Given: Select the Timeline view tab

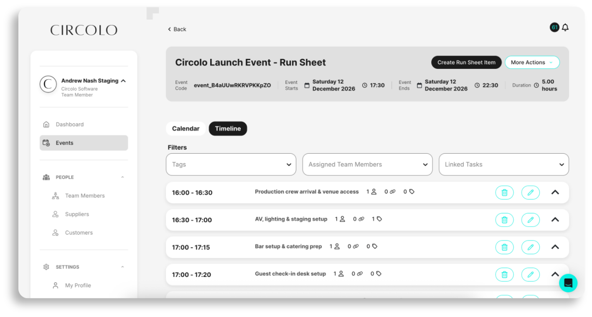Looking at the screenshot, I should [228, 129].
